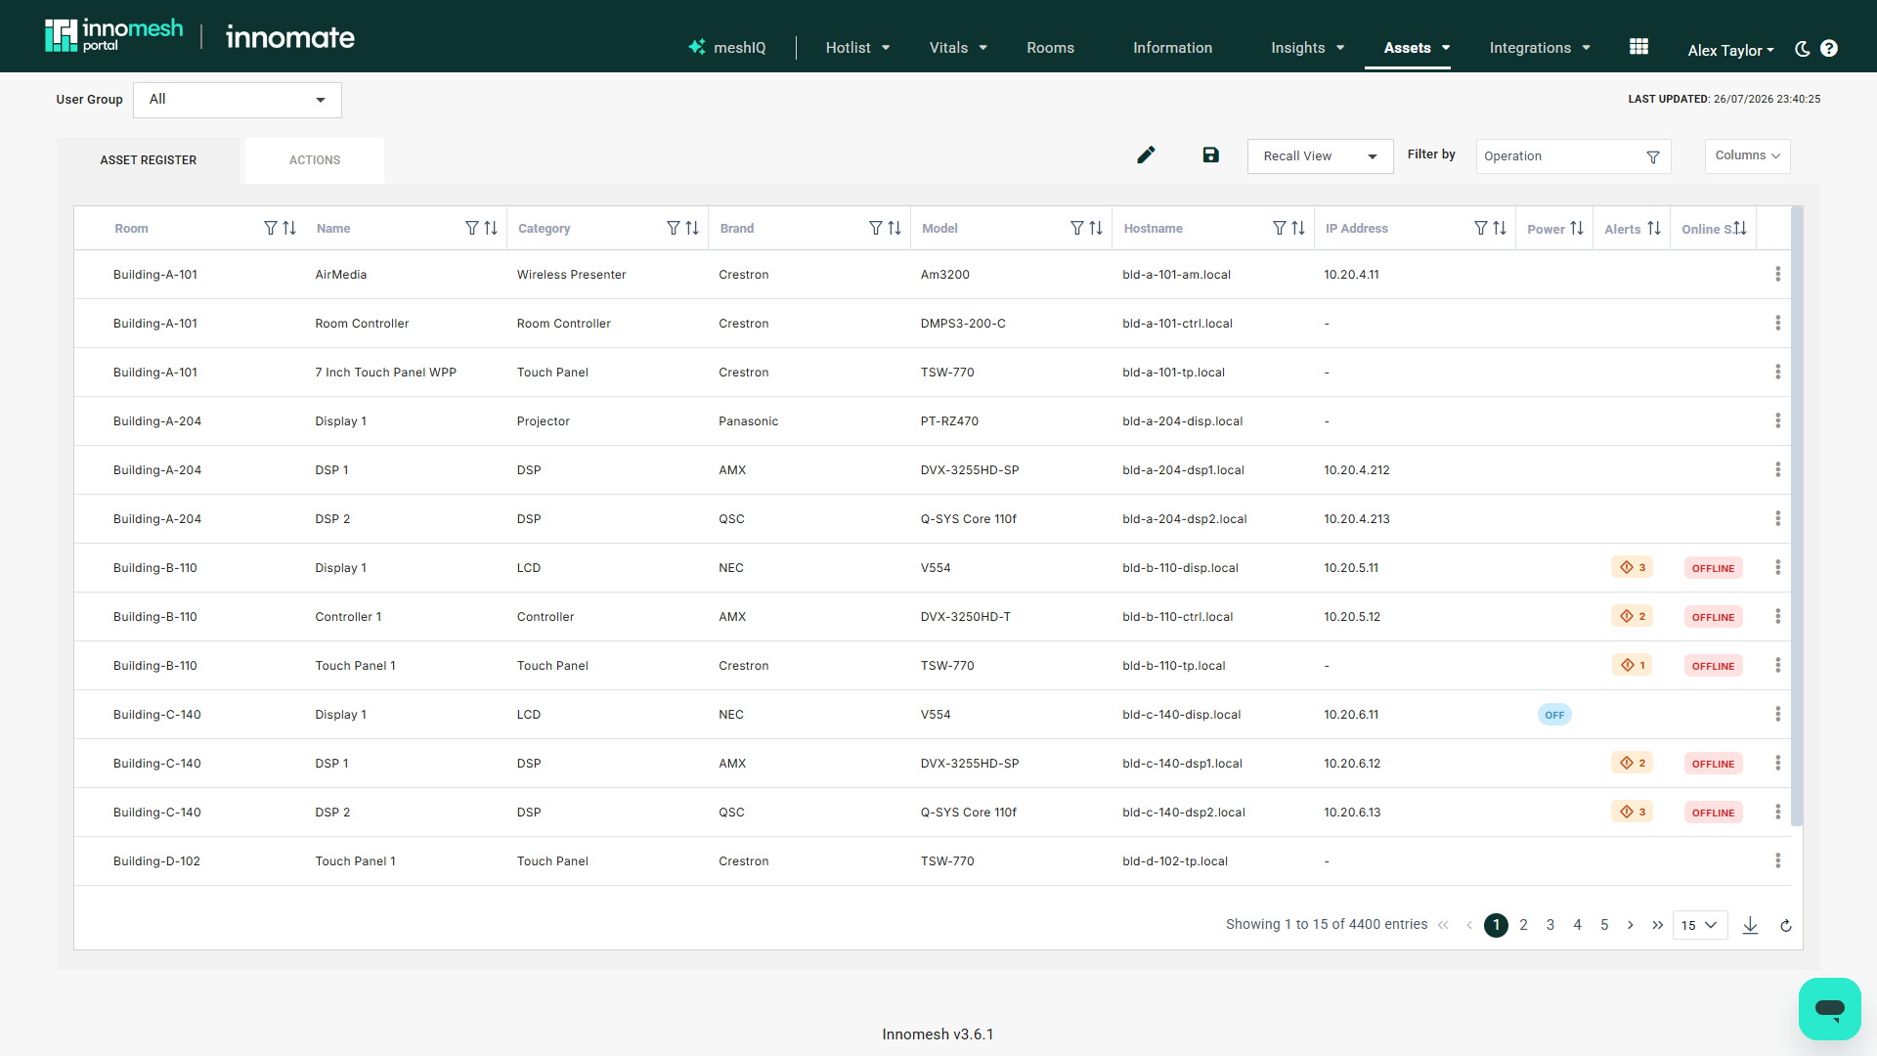Screen dimensions: 1877x1056
Task: Sort the Power column
Action: pos(1577,228)
